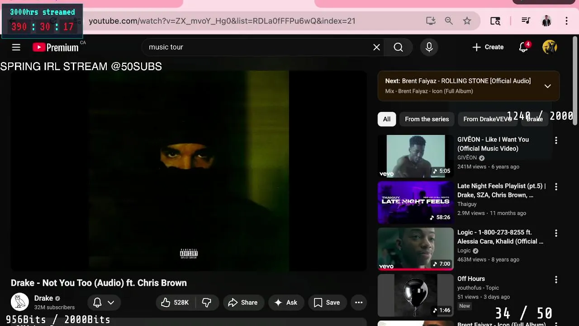Ask AI about this video
The image size is (579, 326).
pos(286,302)
